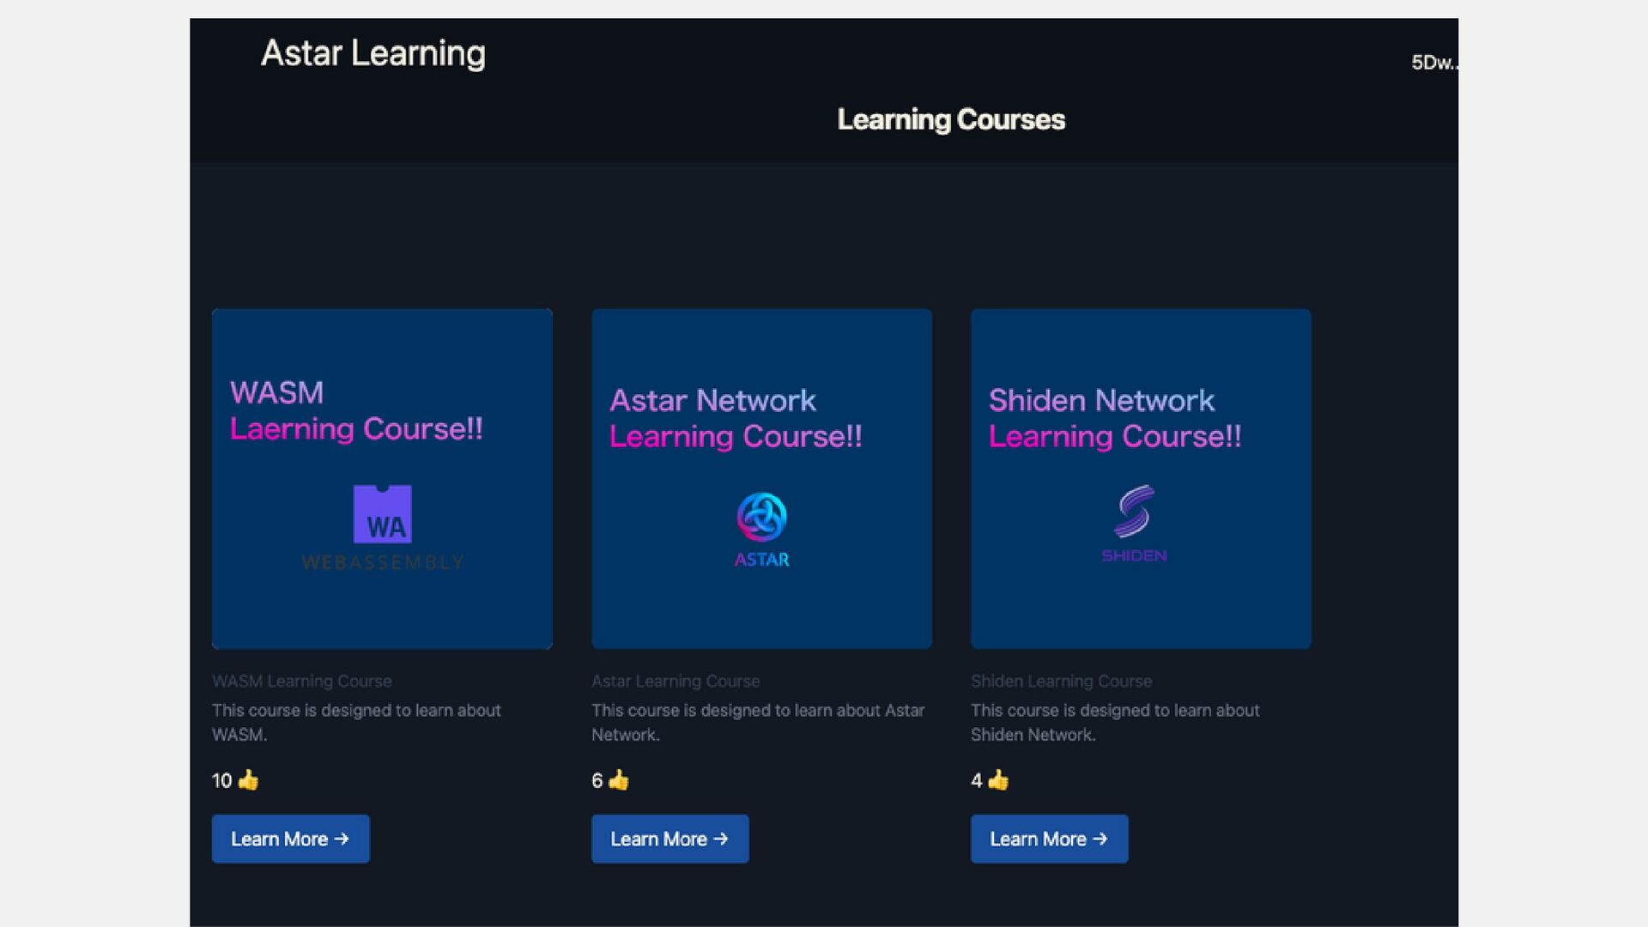Open Learn More for the WASM course
The height and width of the screenshot is (927, 1648).
pyautogui.click(x=291, y=839)
